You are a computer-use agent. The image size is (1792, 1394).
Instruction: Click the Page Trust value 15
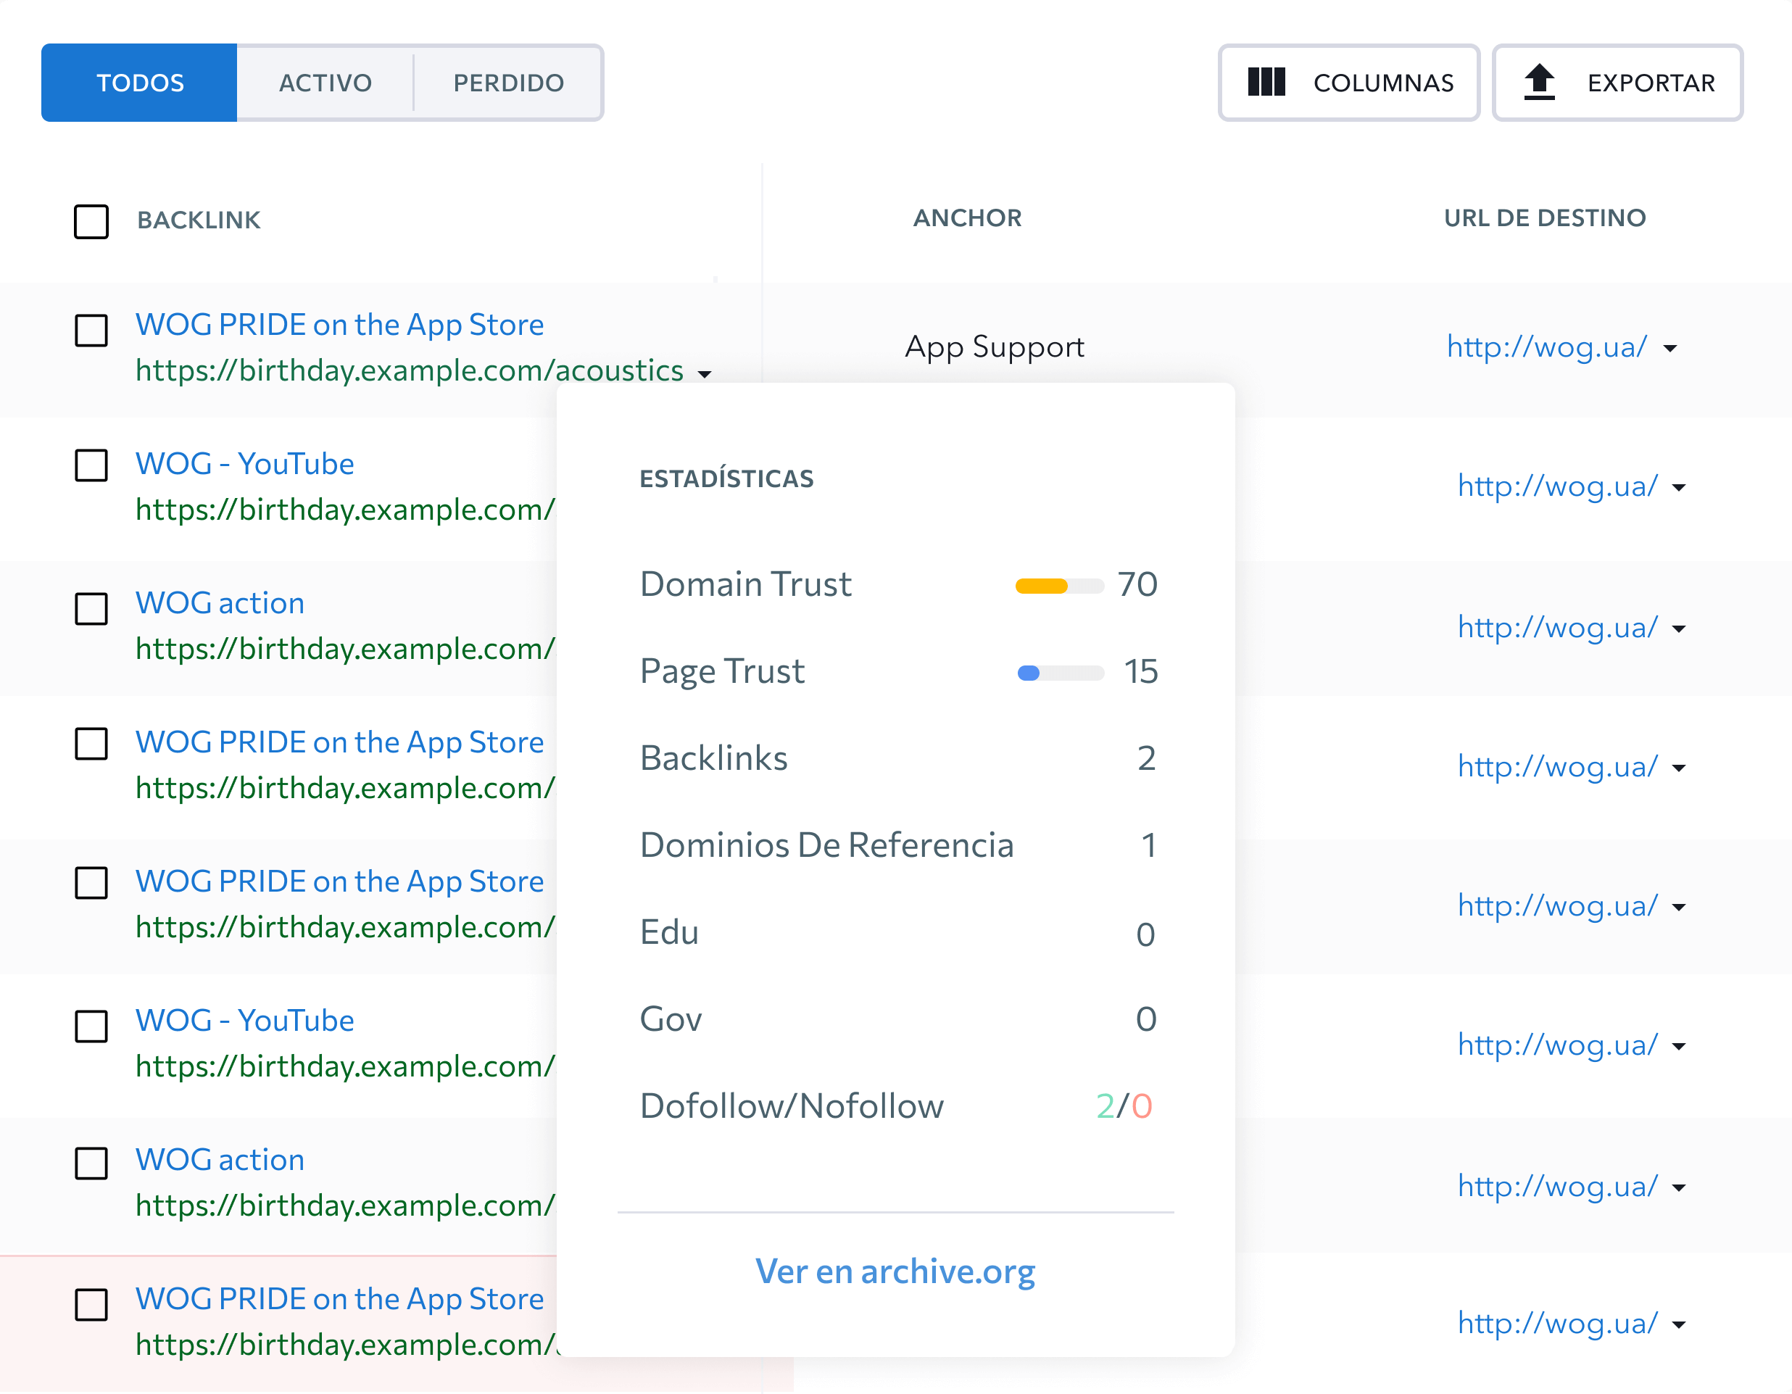1140,671
